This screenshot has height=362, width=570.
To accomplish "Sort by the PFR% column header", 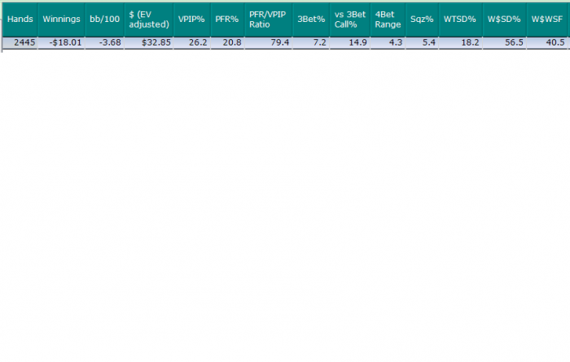I will (x=227, y=20).
